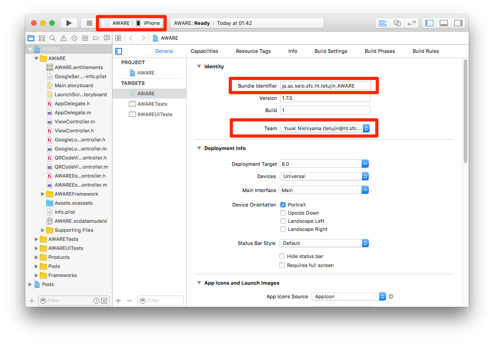
Task: Select the AWARE scheme
Action: 117,23
